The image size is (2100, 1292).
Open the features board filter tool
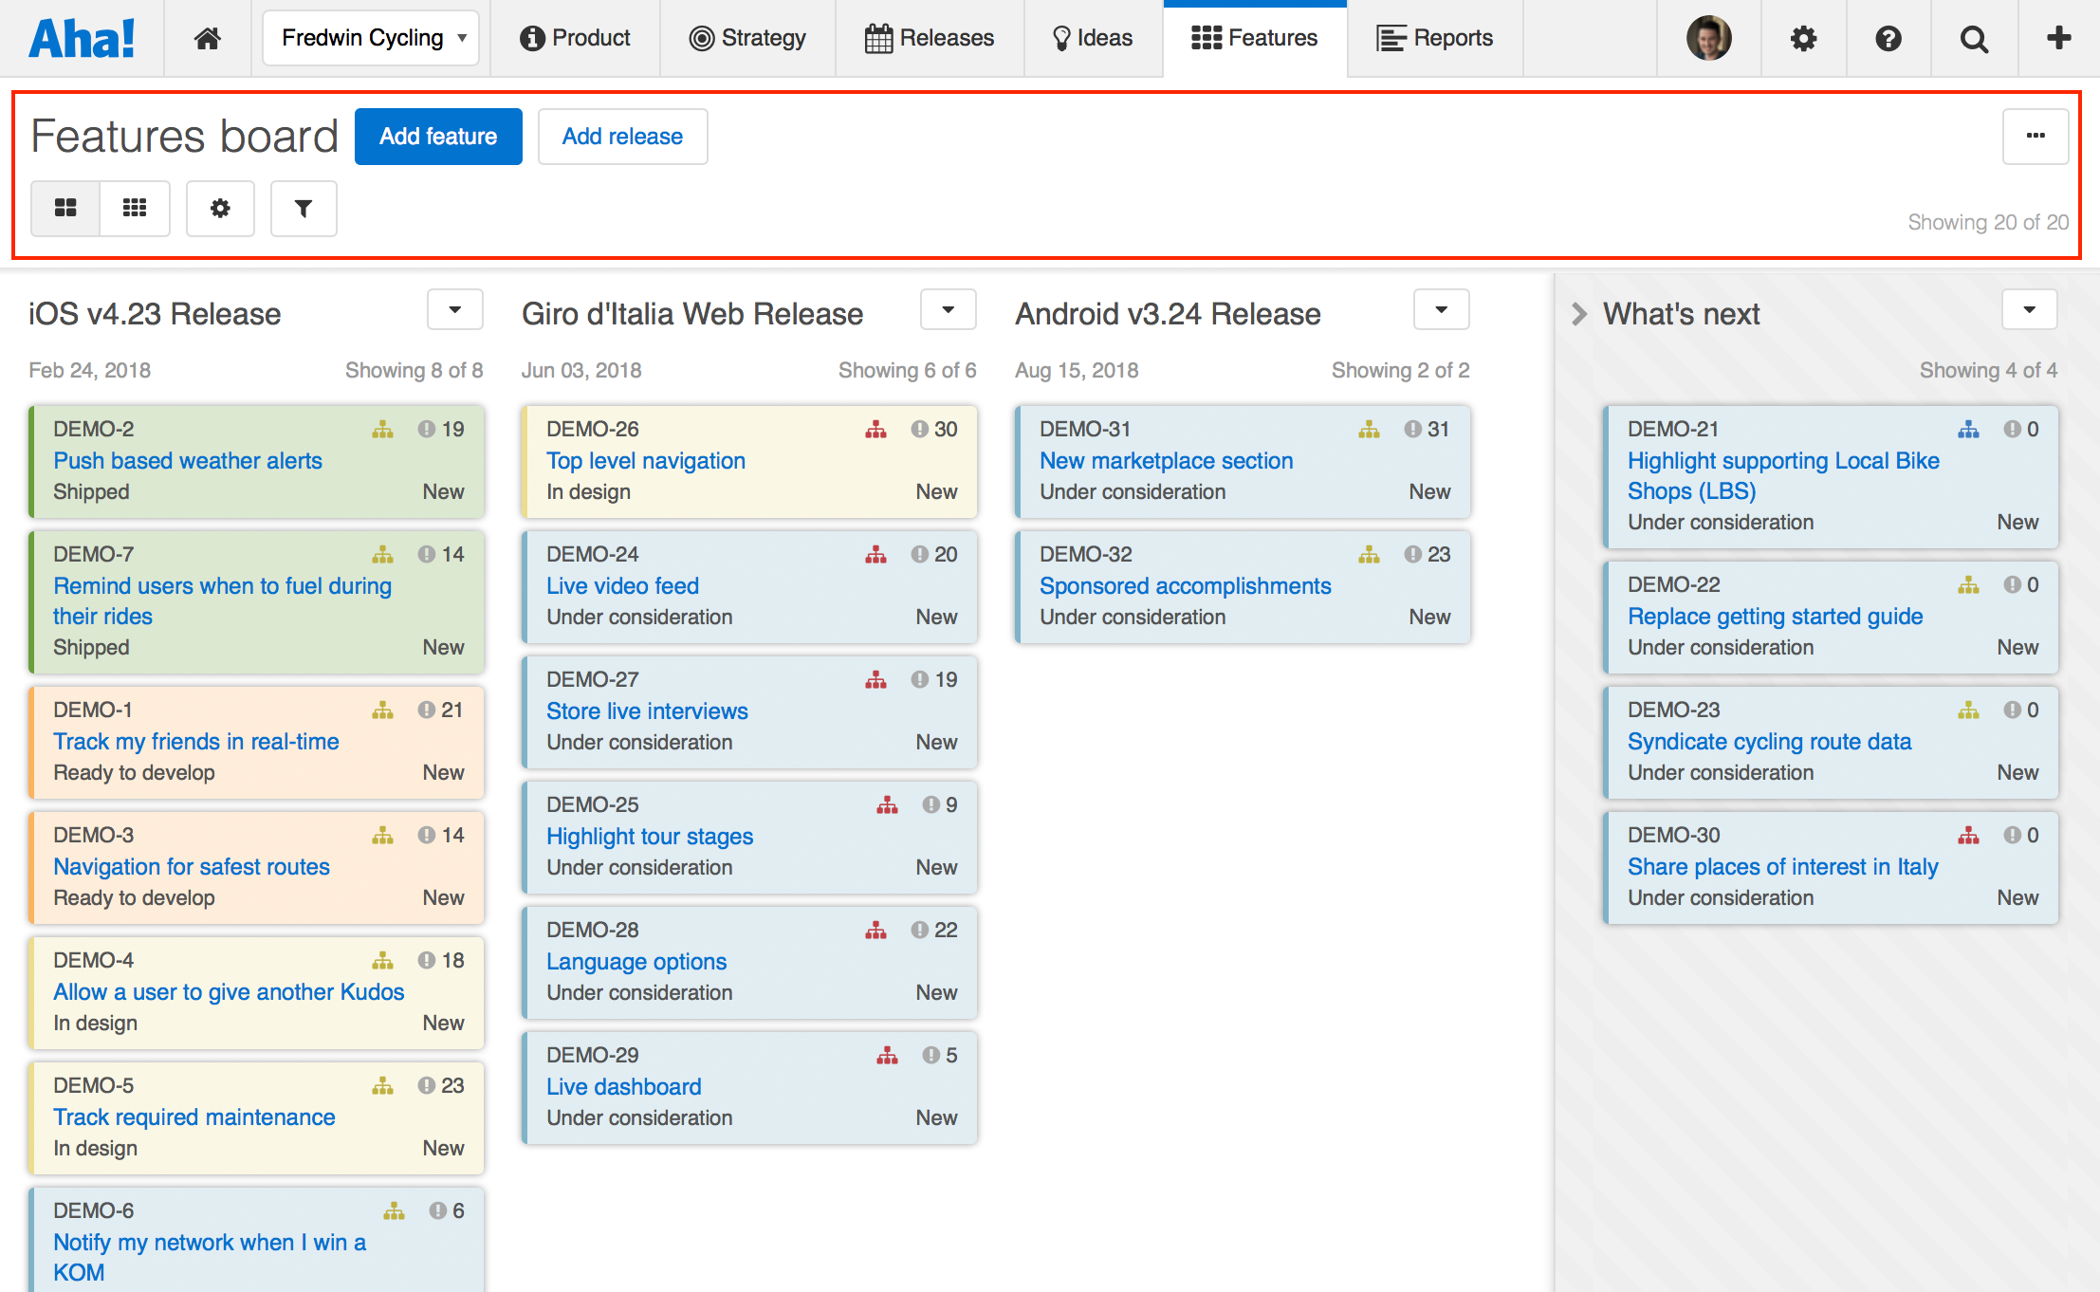[x=303, y=208]
